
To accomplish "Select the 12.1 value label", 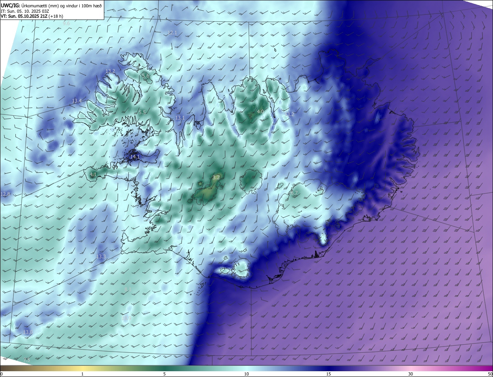I will (x=172, y=33).
